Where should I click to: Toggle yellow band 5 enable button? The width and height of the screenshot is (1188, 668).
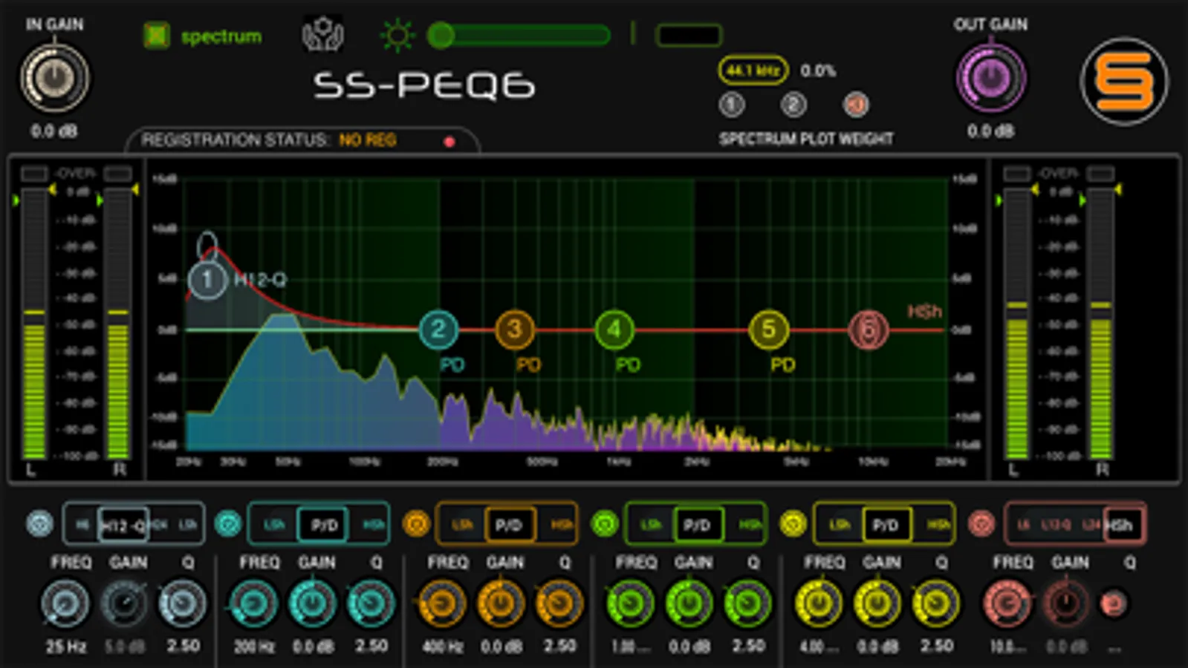793,524
